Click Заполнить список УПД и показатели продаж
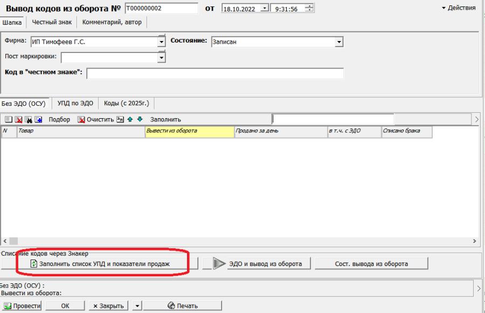 pos(100,264)
